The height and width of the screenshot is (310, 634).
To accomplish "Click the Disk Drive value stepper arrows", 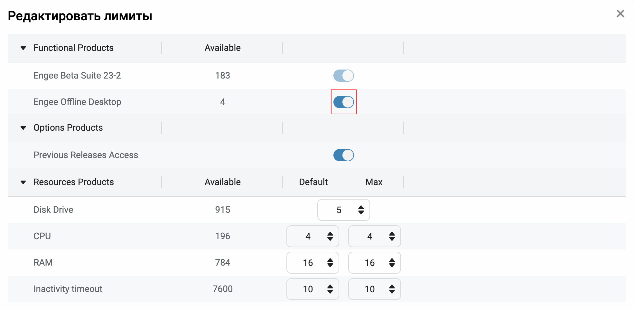I will (361, 210).
